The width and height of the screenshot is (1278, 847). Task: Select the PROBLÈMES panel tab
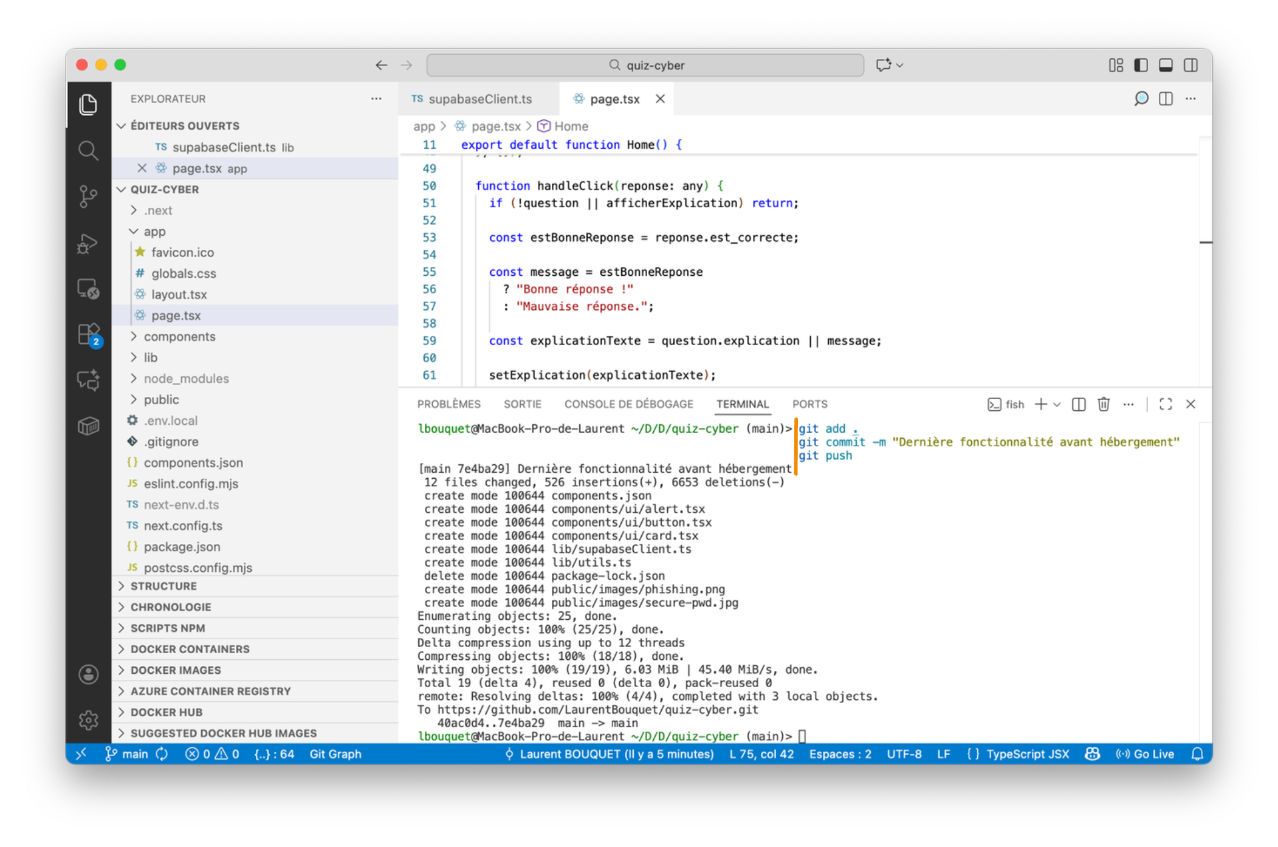(449, 403)
